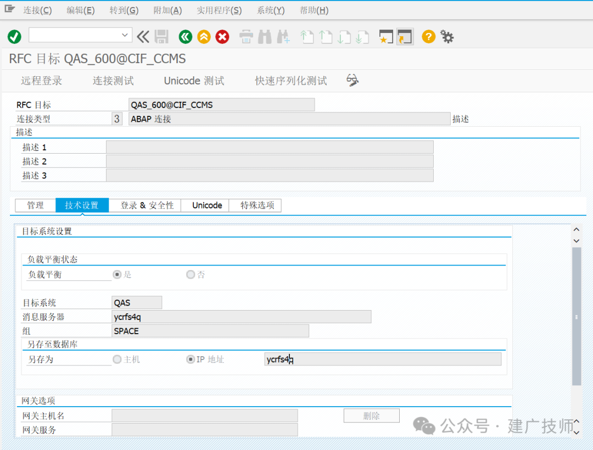Click the 远程登录 button
Viewport: 593px width, 450px height.
pyautogui.click(x=42, y=81)
